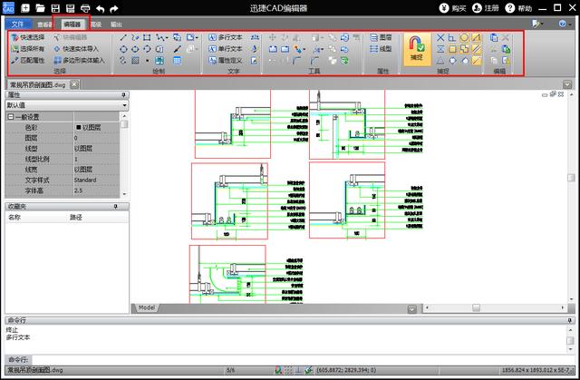Click the Undo arrow icon
580x380 pixels.
101,8
